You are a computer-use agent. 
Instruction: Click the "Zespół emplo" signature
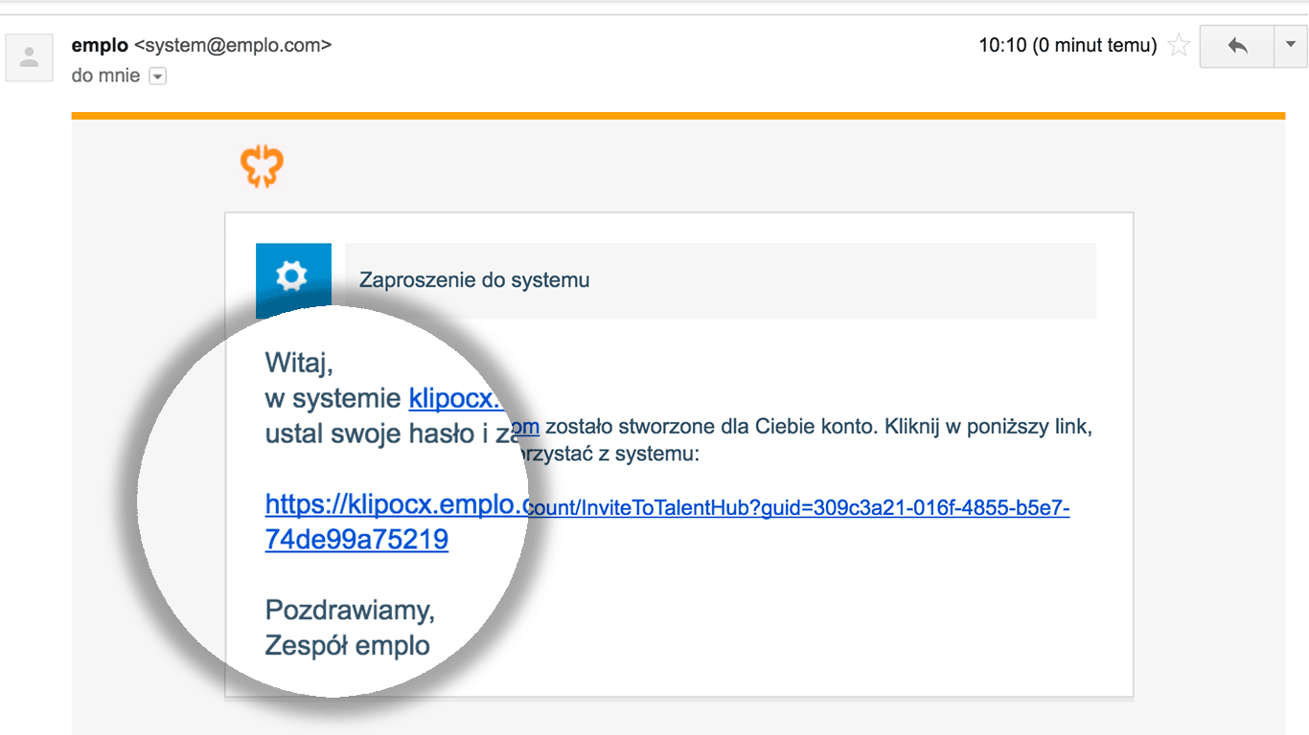click(x=347, y=646)
